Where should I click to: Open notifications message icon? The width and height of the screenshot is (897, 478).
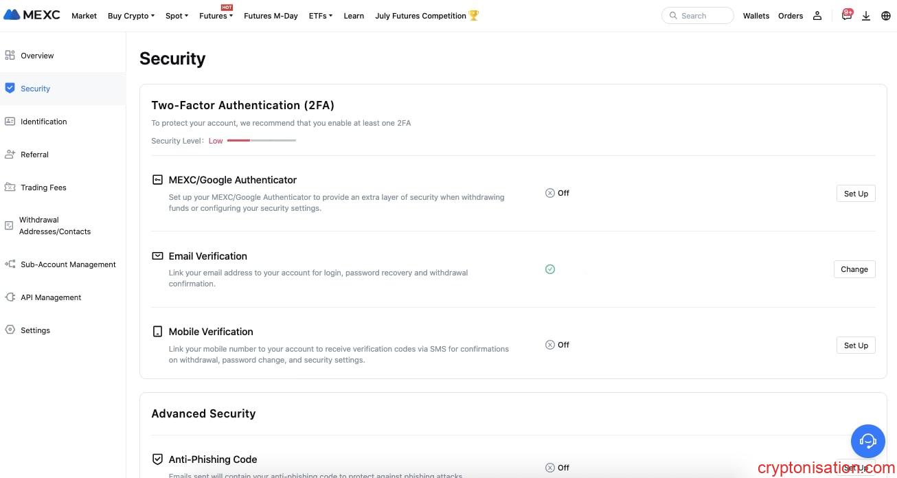pos(846,16)
